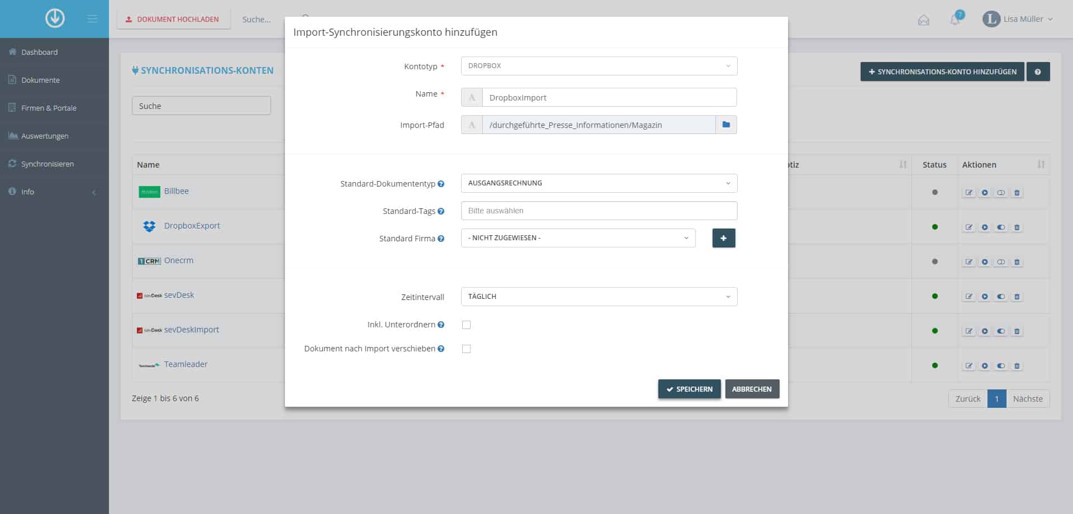Click the help icon beside Standard-Dokumententyp
Screen dimensions: 1073x514
coord(441,184)
